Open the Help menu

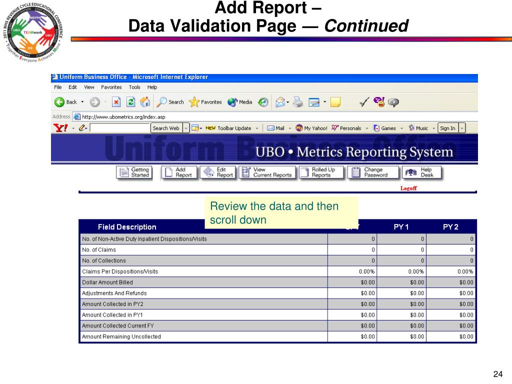click(x=152, y=87)
